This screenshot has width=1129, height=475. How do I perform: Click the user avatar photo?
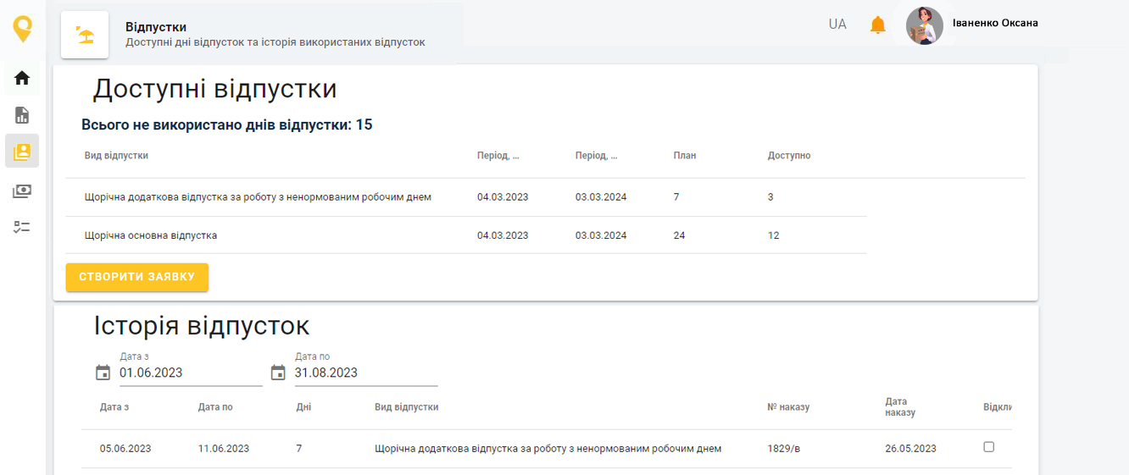925,25
